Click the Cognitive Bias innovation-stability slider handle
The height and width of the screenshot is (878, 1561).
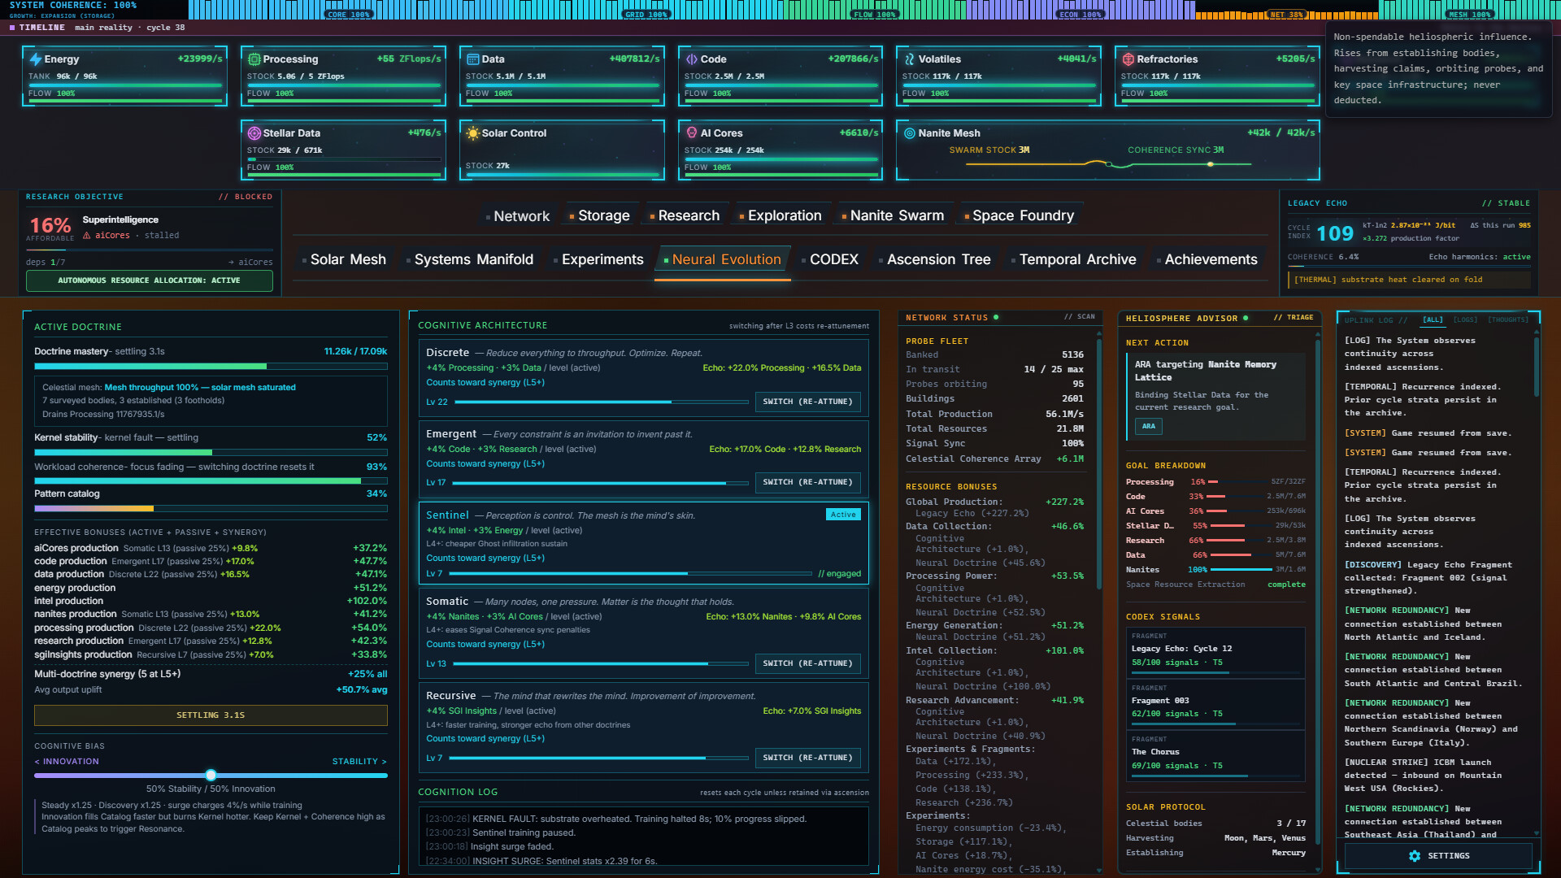coord(211,776)
